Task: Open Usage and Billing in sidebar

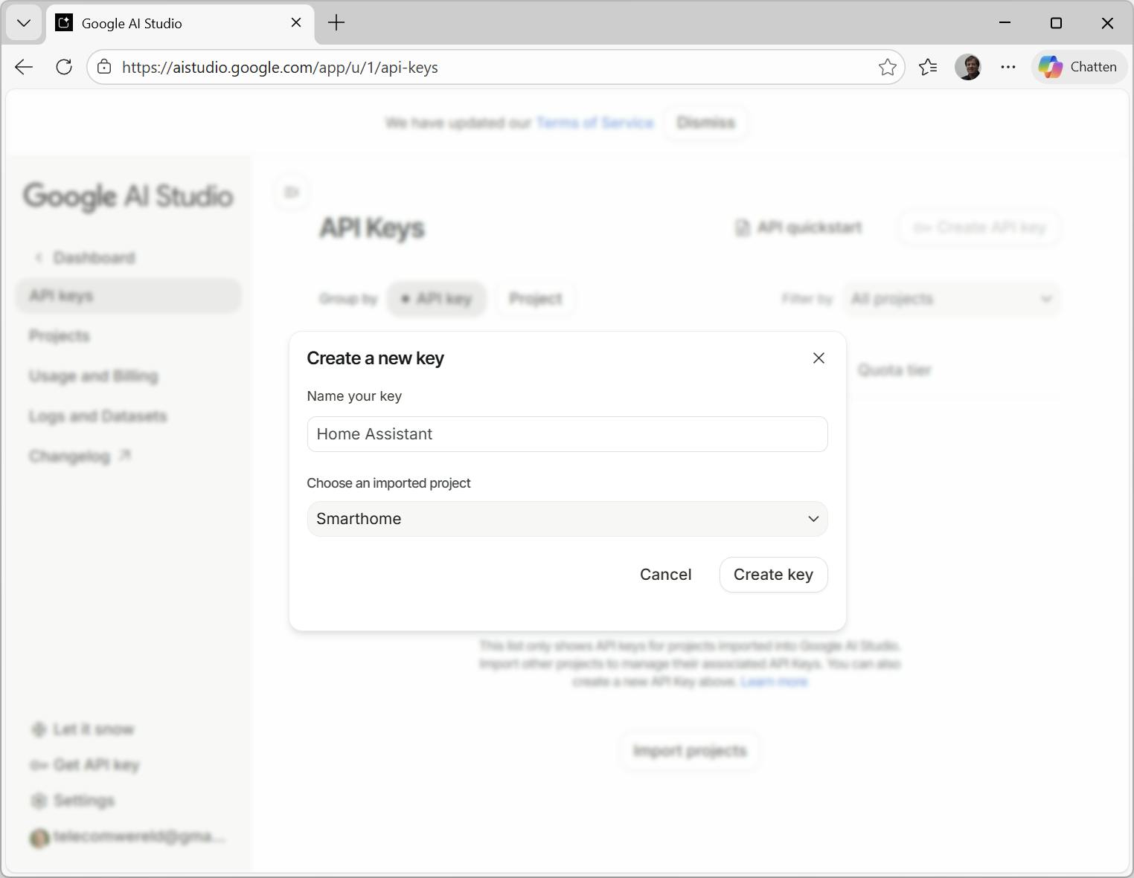Action: [x=94, y=376]
